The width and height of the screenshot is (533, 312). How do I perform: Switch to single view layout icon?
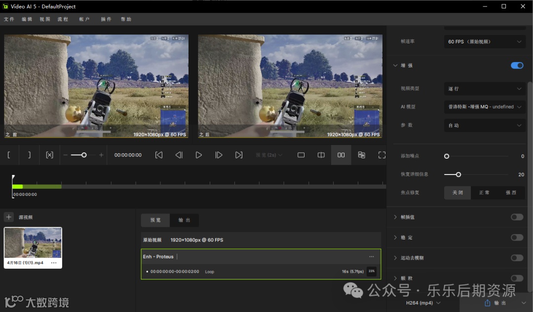(x=301, y=155)
